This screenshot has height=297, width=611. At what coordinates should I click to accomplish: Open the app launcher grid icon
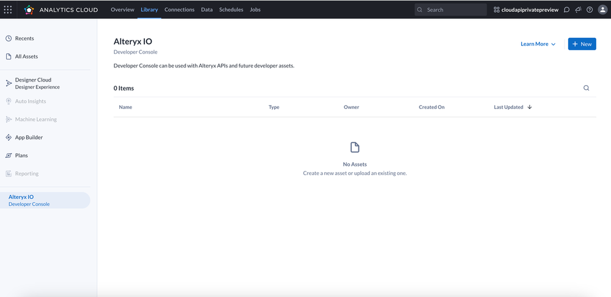point(8,10)
